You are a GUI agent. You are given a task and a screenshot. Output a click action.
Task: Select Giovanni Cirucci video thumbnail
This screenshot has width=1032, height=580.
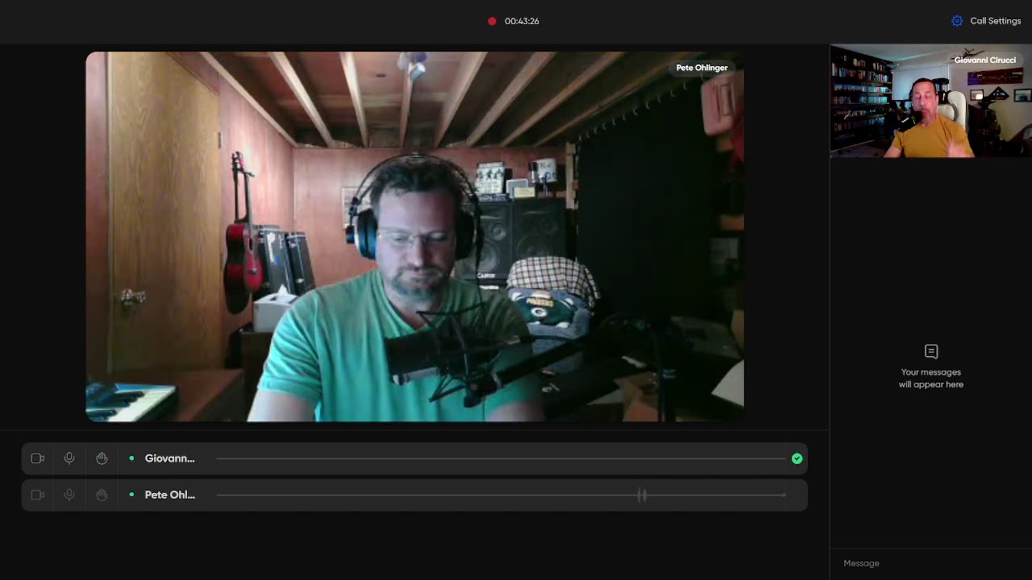click(931, 101)
